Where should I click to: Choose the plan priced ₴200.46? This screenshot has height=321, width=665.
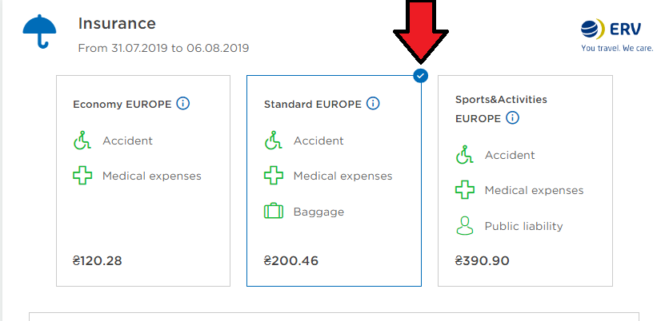335,181
